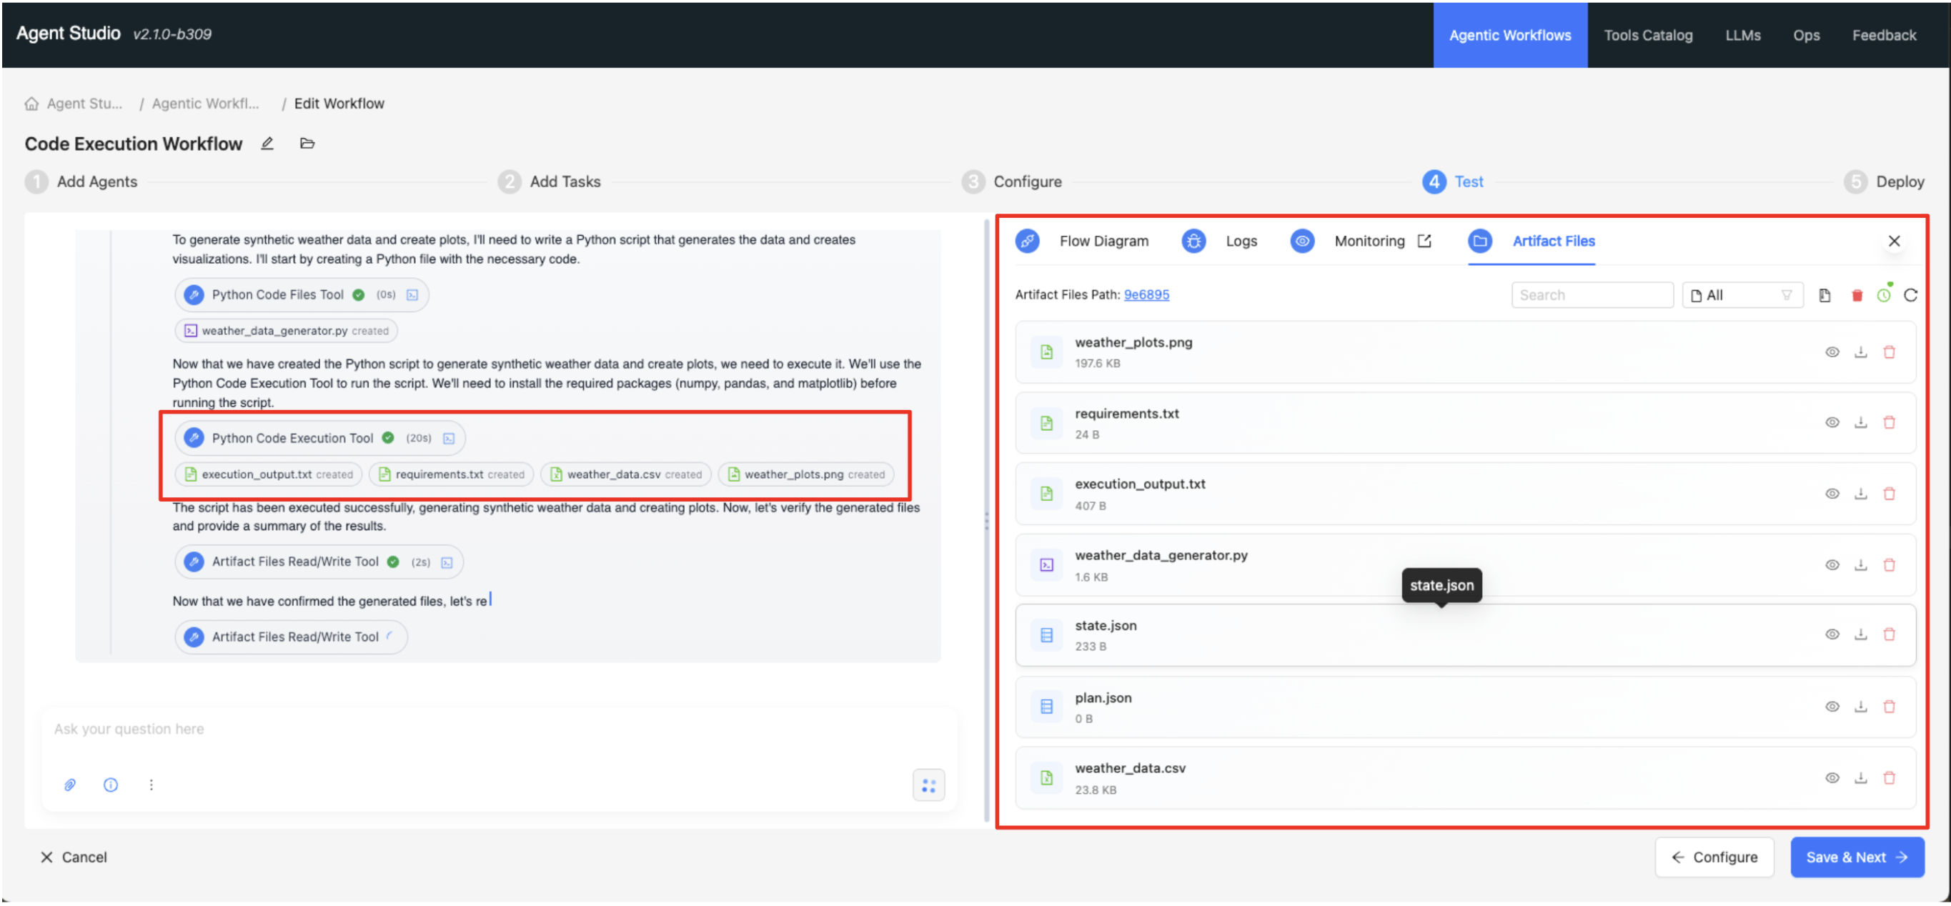Expand Python Code Execution Tool output details

pyautogui.click(x=448, y=439)
